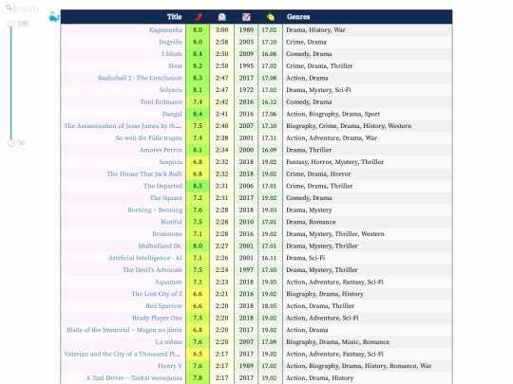
Task: Click the year 1995 in Heat row
Action: (x=246, y=66)
